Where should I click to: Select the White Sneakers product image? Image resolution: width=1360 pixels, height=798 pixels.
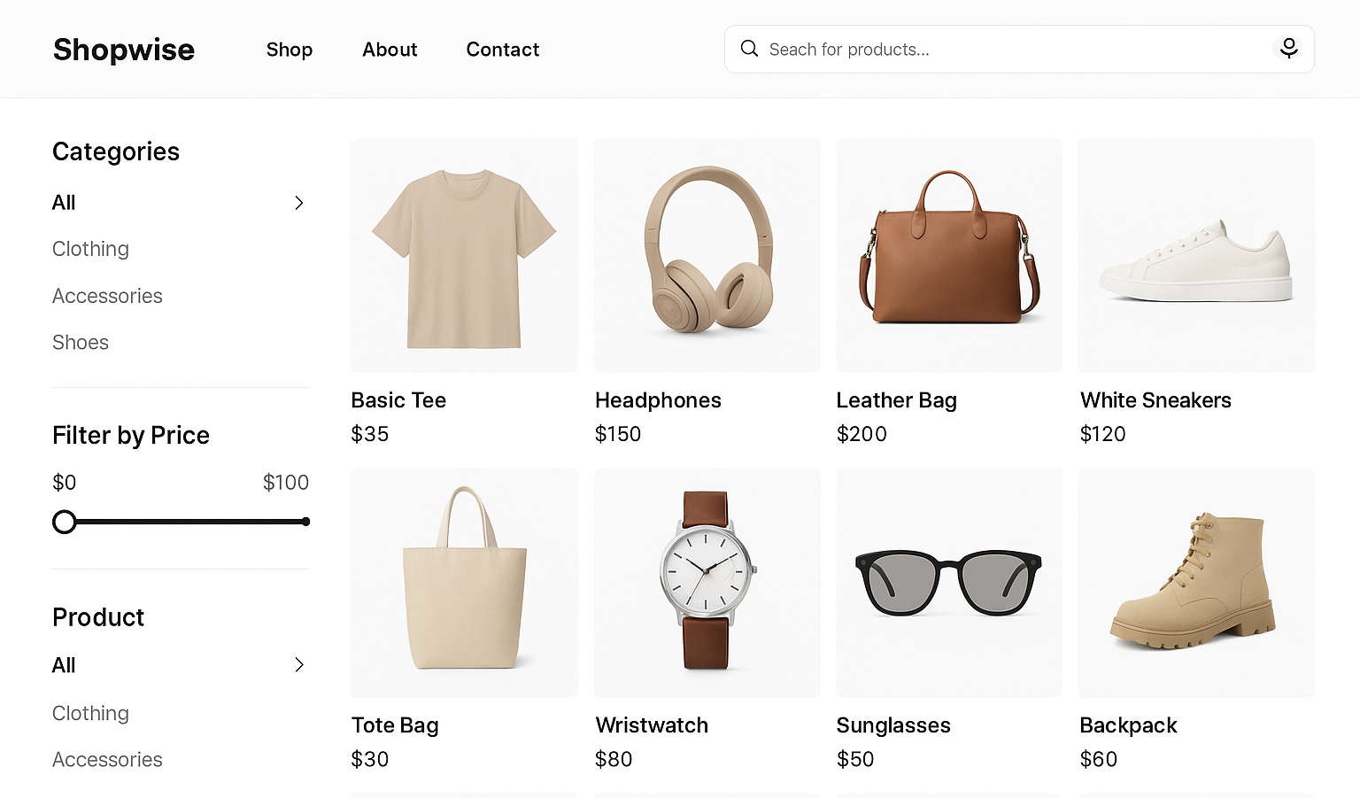(x=1196, y=255)
